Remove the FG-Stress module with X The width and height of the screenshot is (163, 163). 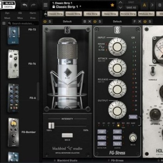140,21
